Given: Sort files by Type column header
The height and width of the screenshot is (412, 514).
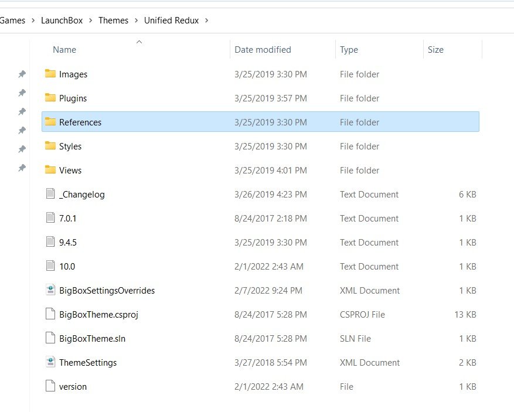Looking at the screenshot, I should coord(349,50).
